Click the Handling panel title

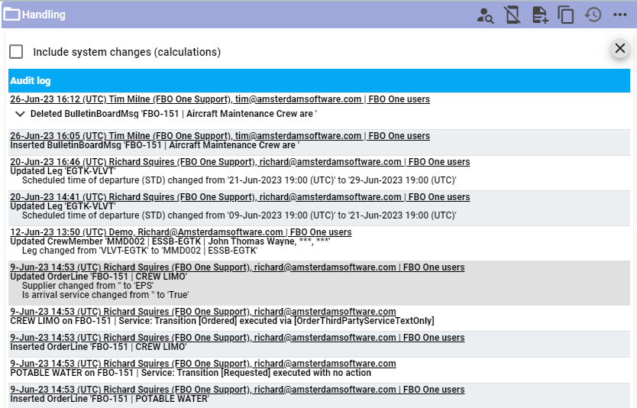(44, 15)
